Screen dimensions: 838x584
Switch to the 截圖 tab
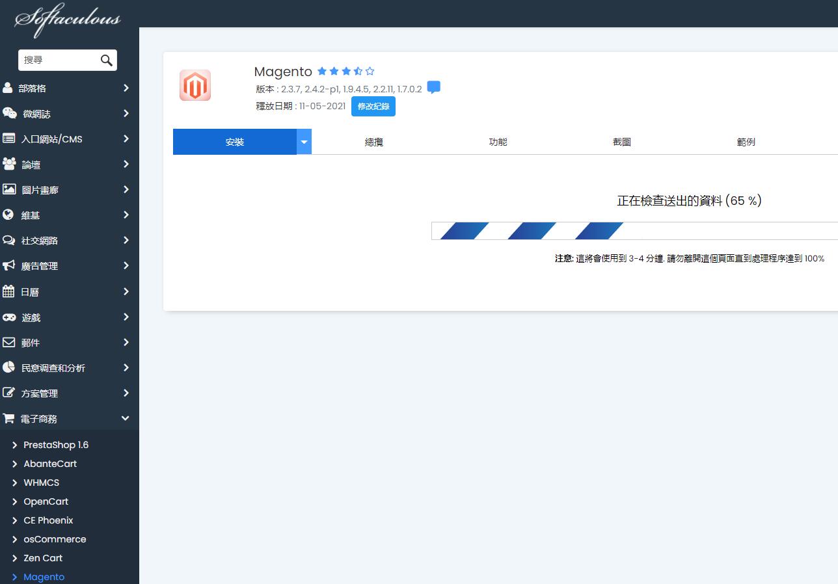(x=622, y=142)
